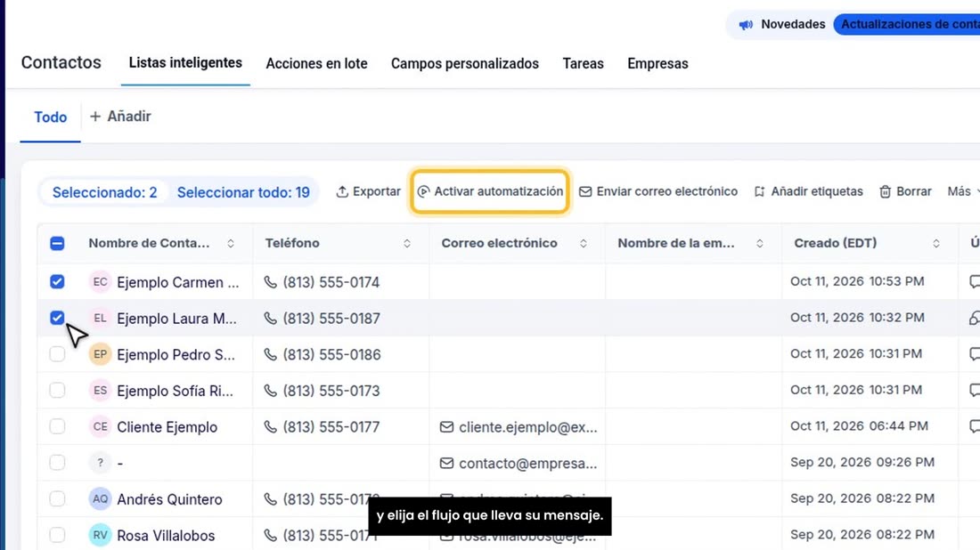The width and height of the screenshot is (980, 550).
Task: Click the phone icon for Ejemplo Sofía
Action: (x=270, y=391)
